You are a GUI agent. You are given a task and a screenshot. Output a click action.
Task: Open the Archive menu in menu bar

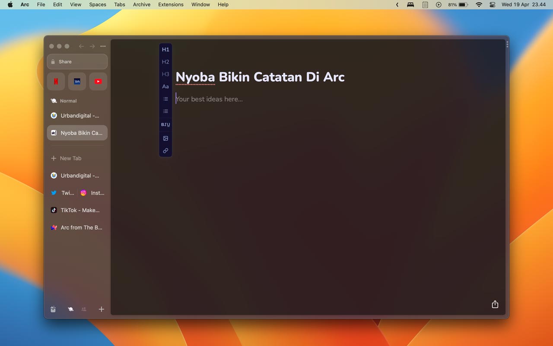click(142, 5)
